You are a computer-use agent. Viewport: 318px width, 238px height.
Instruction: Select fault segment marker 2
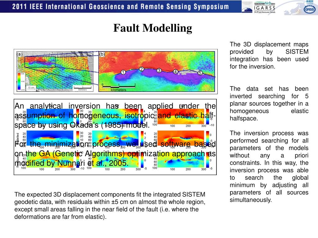142,69
